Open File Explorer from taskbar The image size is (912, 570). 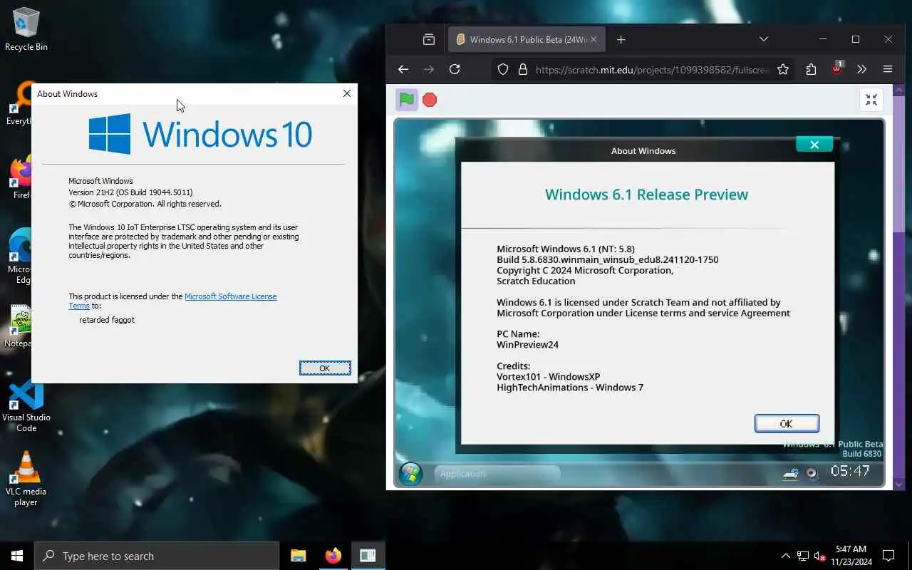point(298,556)
